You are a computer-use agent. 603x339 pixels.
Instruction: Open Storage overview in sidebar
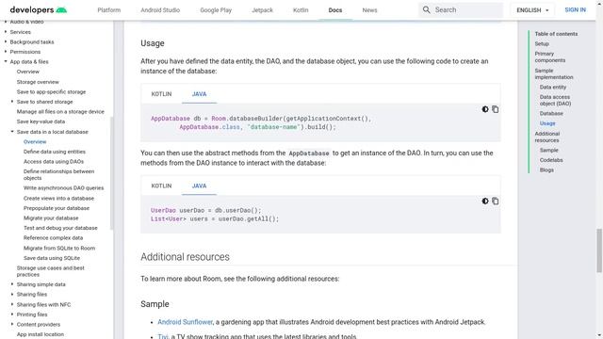pyautogui.click(x=38, y=82)
